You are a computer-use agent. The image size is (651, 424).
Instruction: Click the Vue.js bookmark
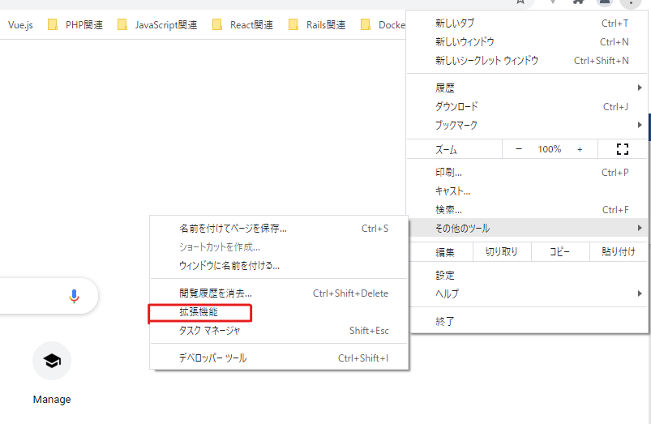pyautogui.click(x=20, y=25)
